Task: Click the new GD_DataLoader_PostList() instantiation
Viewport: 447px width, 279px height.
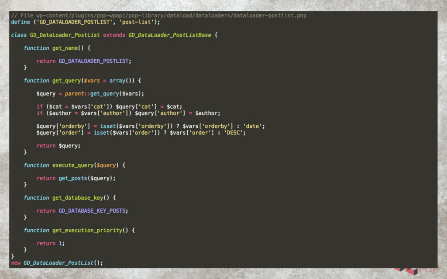Action: tap(57, 263)
